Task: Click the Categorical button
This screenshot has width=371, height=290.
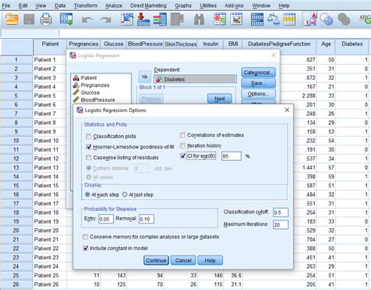Action: coord(258,73)
